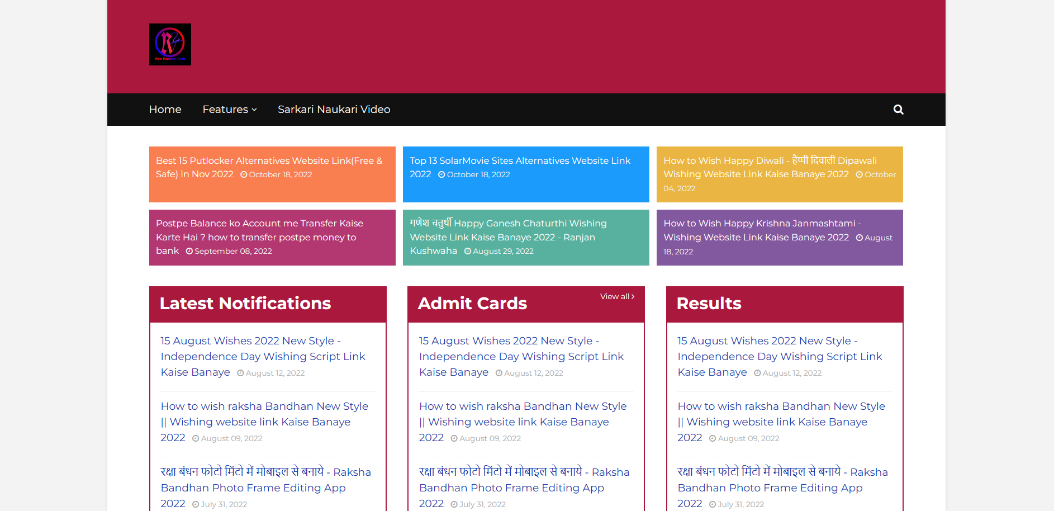Click View all in Admit Cards

coord(617,296)
